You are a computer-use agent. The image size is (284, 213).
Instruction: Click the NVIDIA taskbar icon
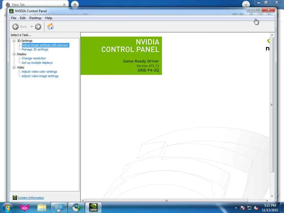[93, 207]
